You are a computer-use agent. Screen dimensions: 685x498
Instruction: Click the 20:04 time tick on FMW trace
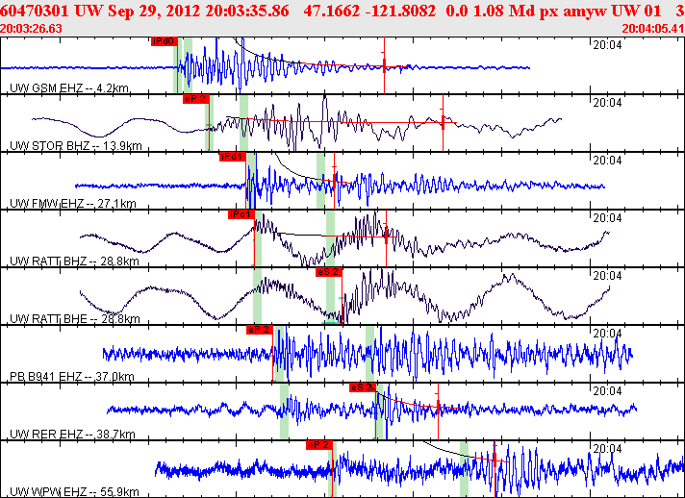coord(607,160)
